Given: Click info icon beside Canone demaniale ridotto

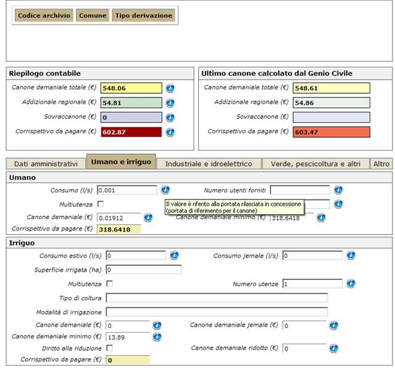Looking at the screenshot, I should tap(333, 348).
